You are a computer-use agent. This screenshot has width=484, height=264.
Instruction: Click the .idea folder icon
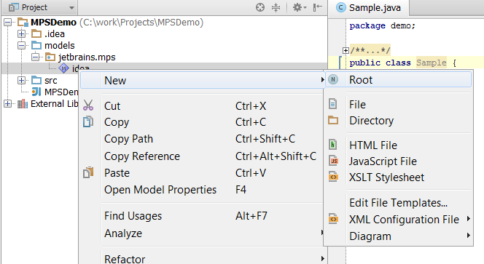click(x=36, y=33)
